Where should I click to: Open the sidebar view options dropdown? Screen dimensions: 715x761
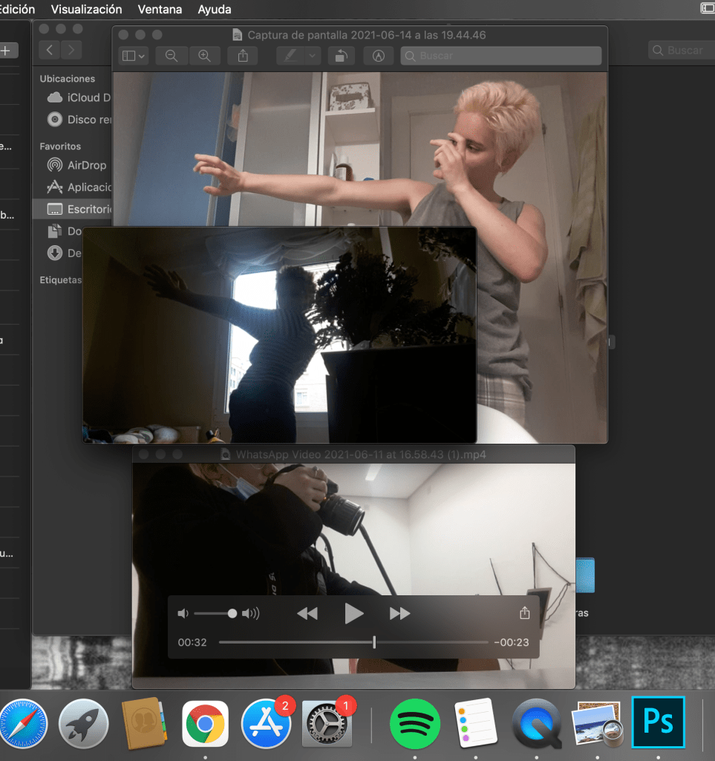pos(134,56)
